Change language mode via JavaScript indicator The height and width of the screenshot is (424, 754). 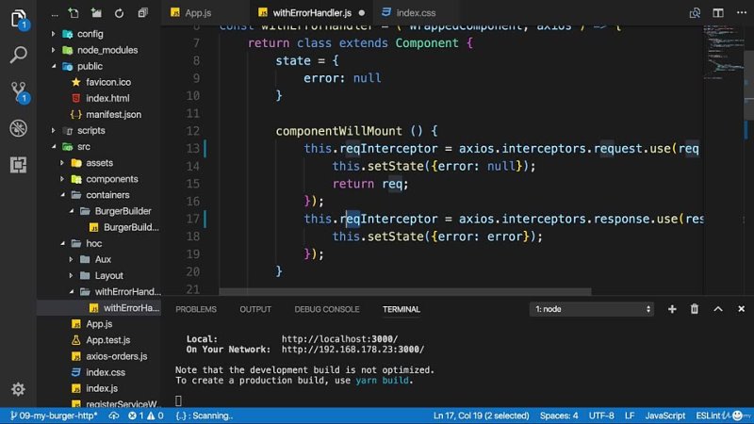[665, 416]
